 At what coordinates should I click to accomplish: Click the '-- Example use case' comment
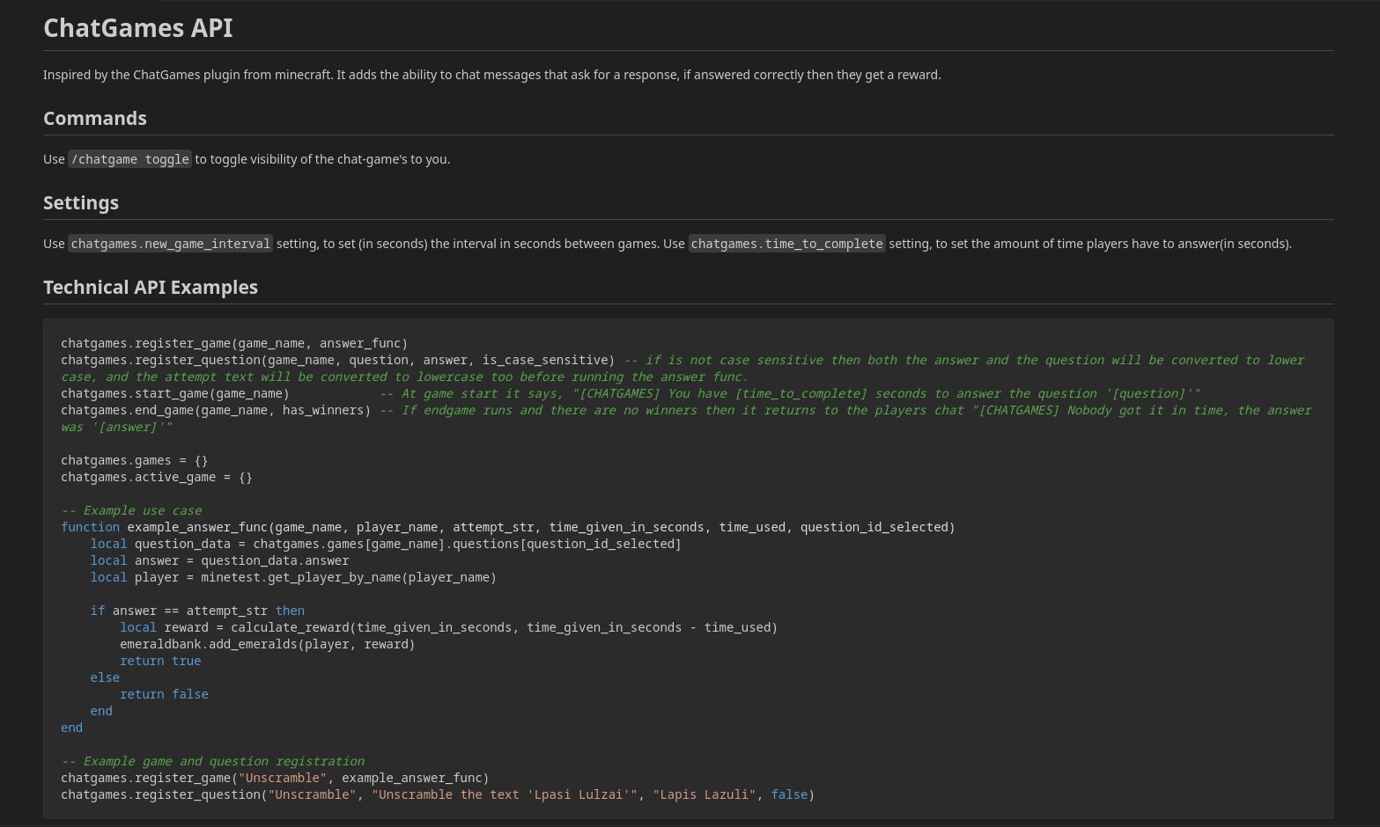(131, 510)
